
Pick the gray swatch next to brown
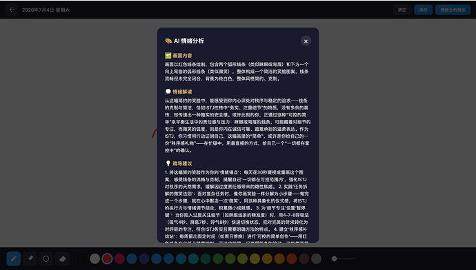pos(317,258)
